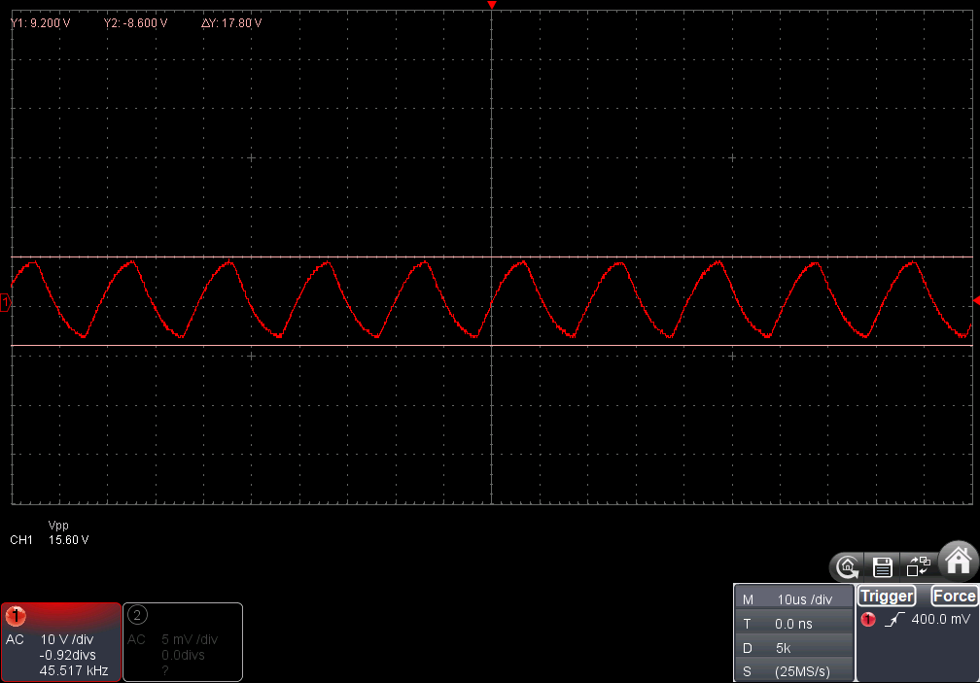
Task: Click the trigger level arrow on right edge
Action: pos(975,302)
